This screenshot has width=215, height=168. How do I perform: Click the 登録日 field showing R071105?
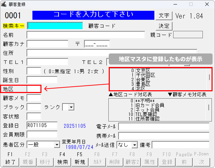(42, 125)
